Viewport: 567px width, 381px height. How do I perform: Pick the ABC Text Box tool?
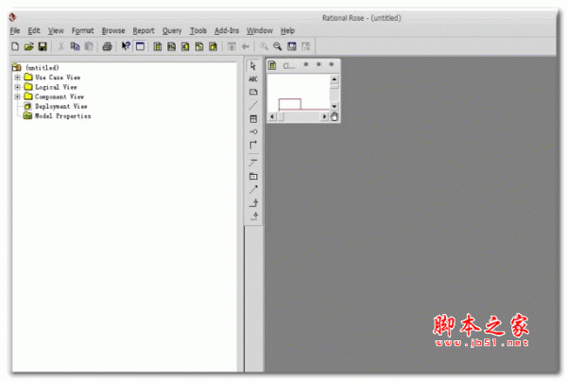pyautogui.click(x=253, y=78)
